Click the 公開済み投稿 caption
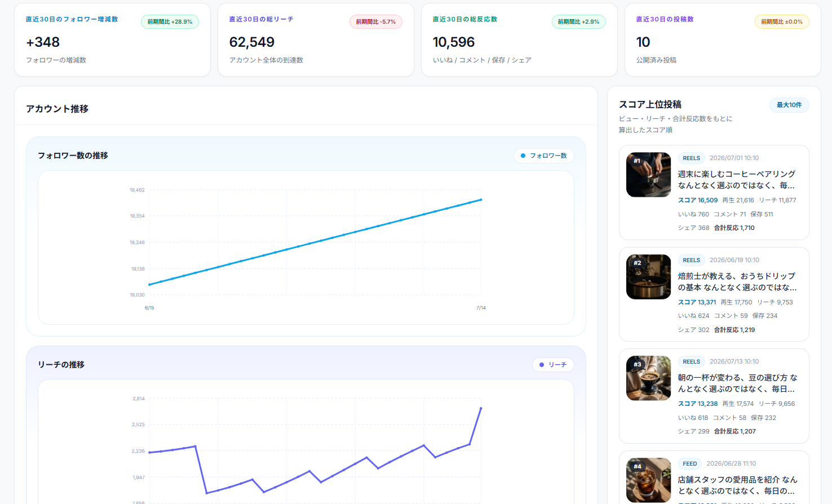 pos(656,60)
